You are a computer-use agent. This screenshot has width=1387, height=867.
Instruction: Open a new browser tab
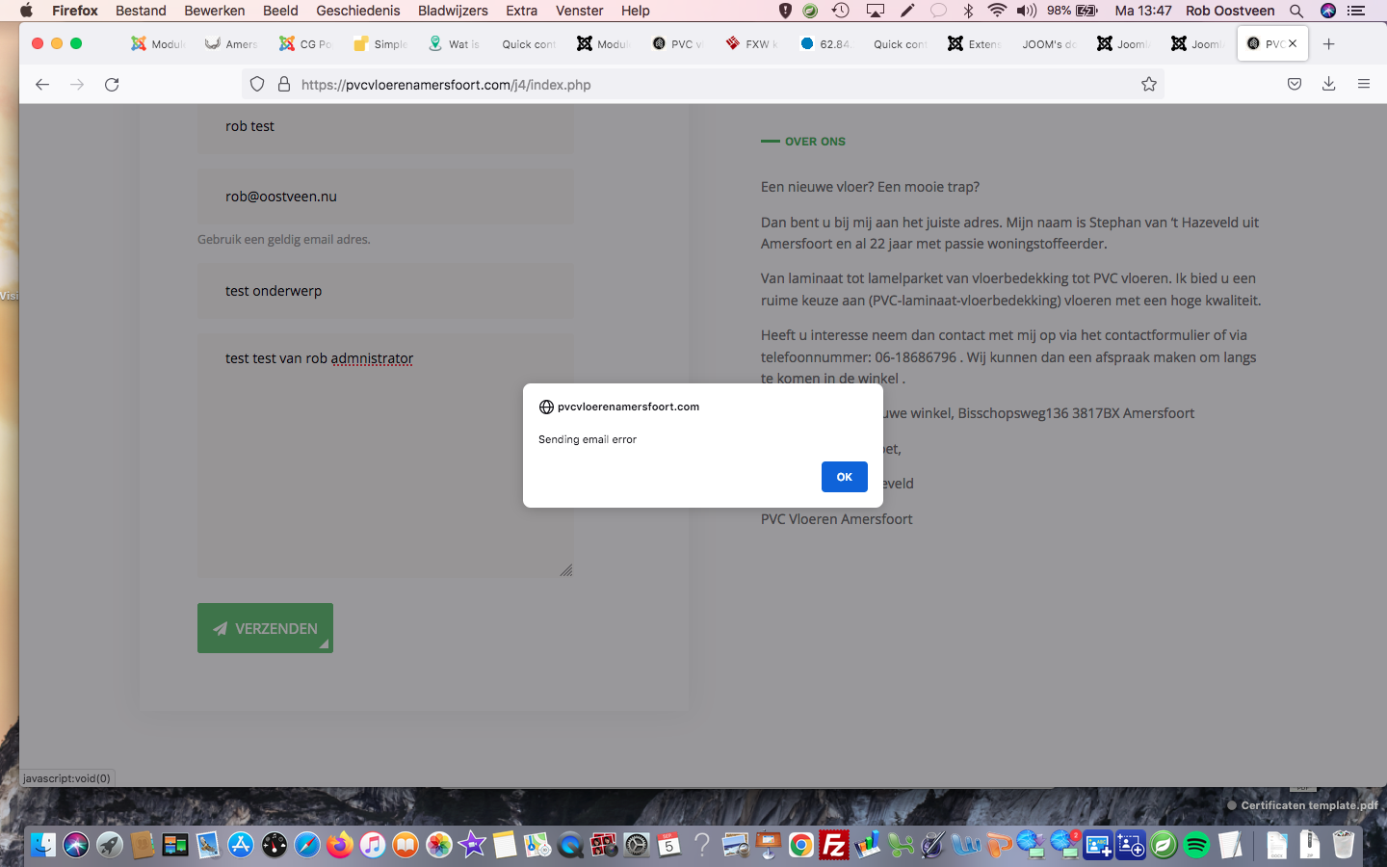pos(1329,43)
